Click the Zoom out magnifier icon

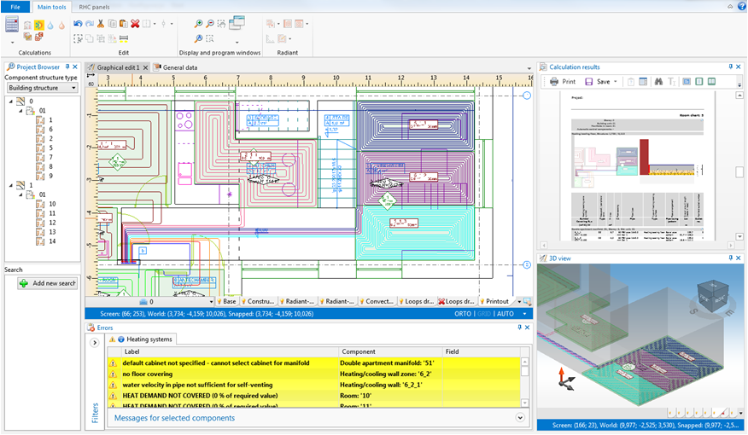point(210,24)
